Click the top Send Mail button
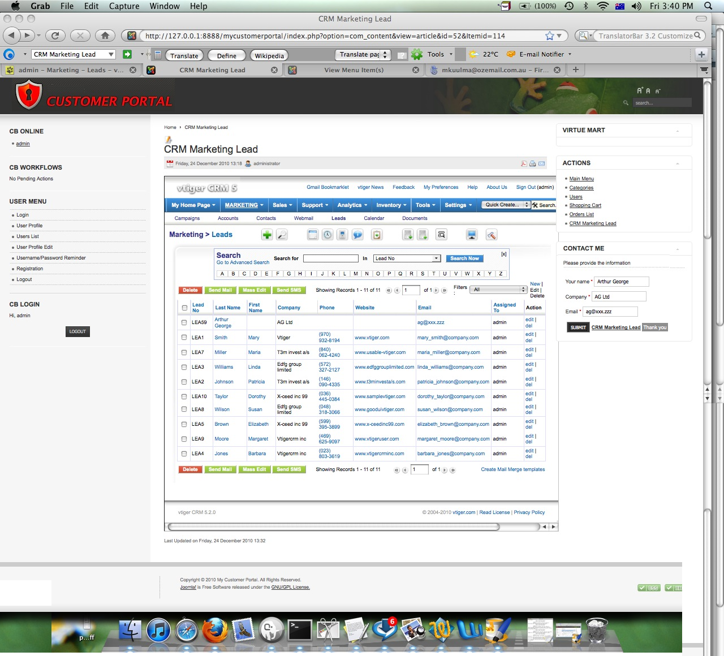The image size is (724, 656). [x=220, y=290]
